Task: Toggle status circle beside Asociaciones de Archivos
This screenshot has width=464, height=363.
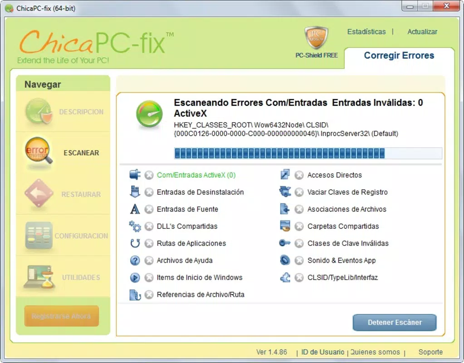Action: tap(299, 209)
